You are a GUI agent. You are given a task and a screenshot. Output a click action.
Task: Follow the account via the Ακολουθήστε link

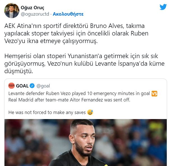coord(68,14)
